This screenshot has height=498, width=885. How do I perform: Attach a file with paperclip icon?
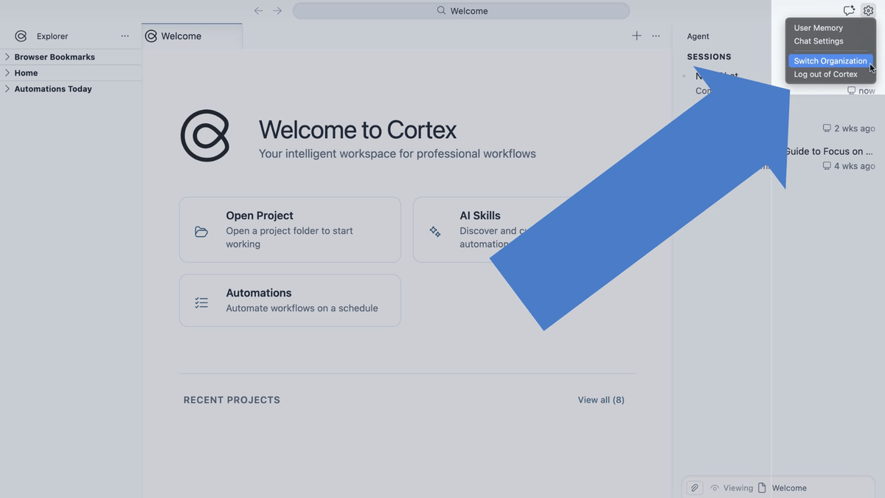point(694,488)
